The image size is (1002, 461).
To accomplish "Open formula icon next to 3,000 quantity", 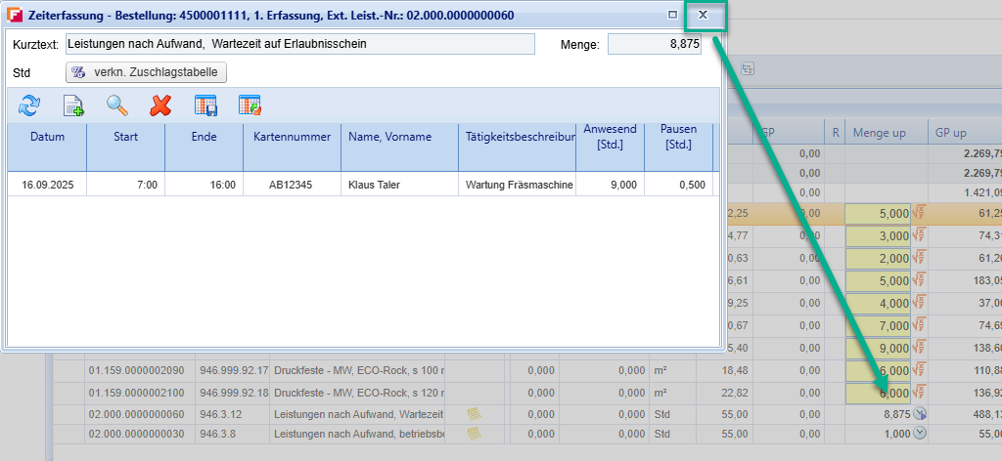I will 920,235.
